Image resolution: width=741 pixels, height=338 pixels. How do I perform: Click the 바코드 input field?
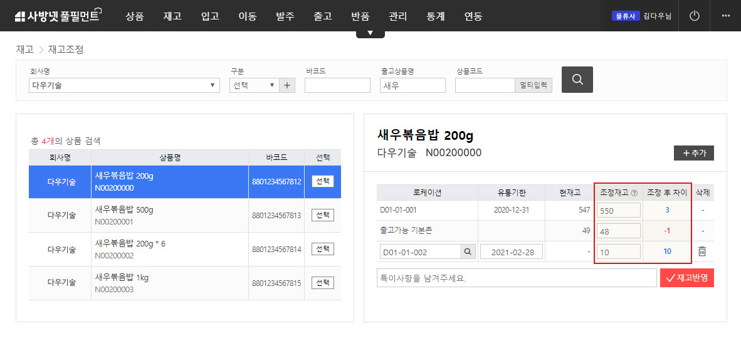337,85
